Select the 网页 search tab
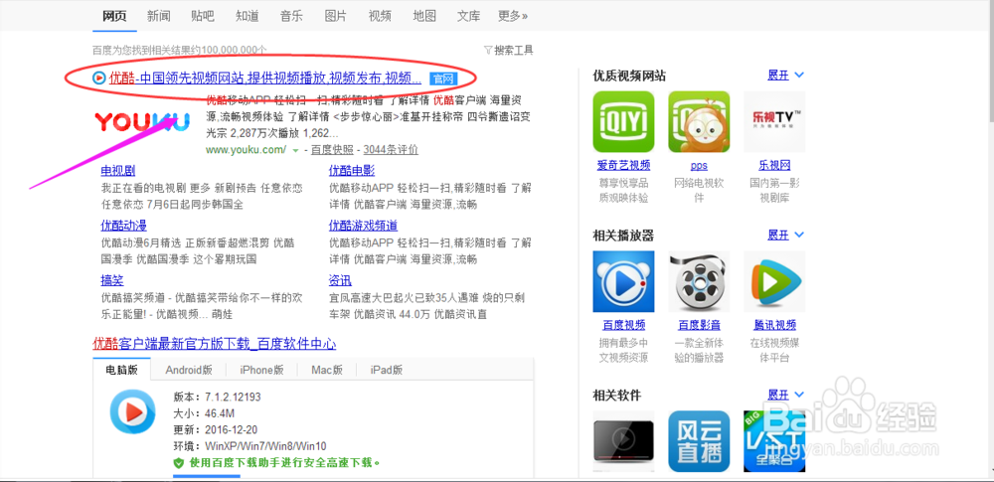The width and height of the screenshot is (994, 482). (114, 16)
